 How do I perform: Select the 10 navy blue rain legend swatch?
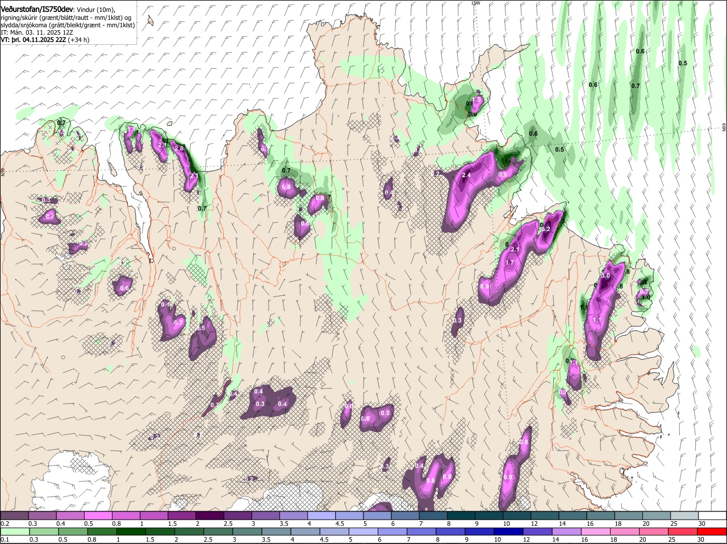point(509,532)
